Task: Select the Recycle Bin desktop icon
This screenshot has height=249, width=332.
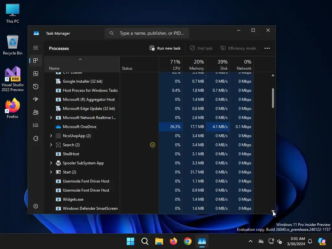Action: pyautogui.click(x=13, y=45)
